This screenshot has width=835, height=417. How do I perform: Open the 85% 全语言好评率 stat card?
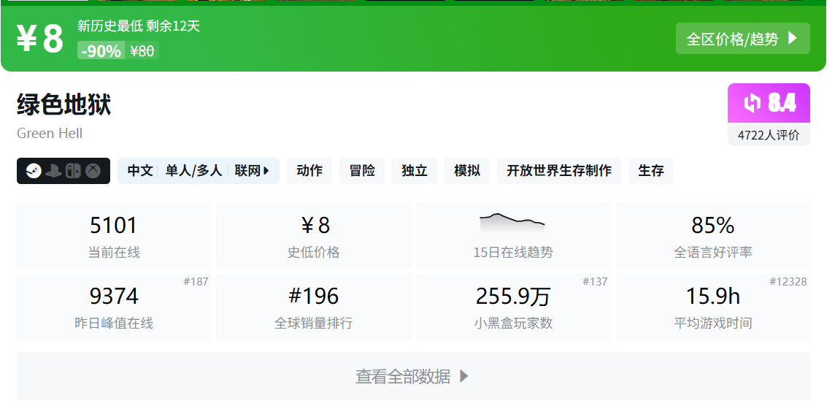click(x=713, y=236)
